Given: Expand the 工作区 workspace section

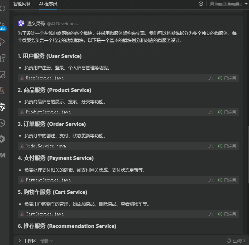Looking at the screenshot, I should (x=27, y=241).
